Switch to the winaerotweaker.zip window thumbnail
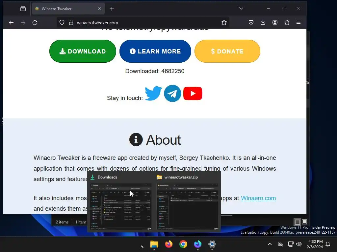The width and height of the screenshot is (337, 252). 188,207
